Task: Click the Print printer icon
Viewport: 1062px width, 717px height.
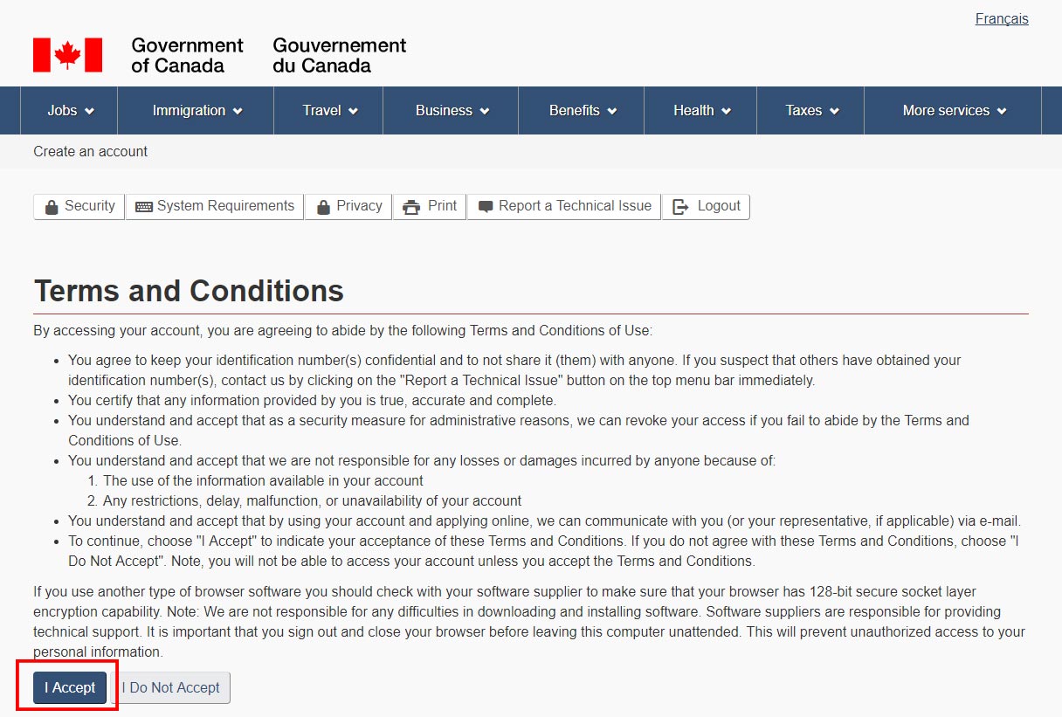Action: pos(411,207)
